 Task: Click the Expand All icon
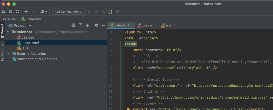(x=81, y=25)
